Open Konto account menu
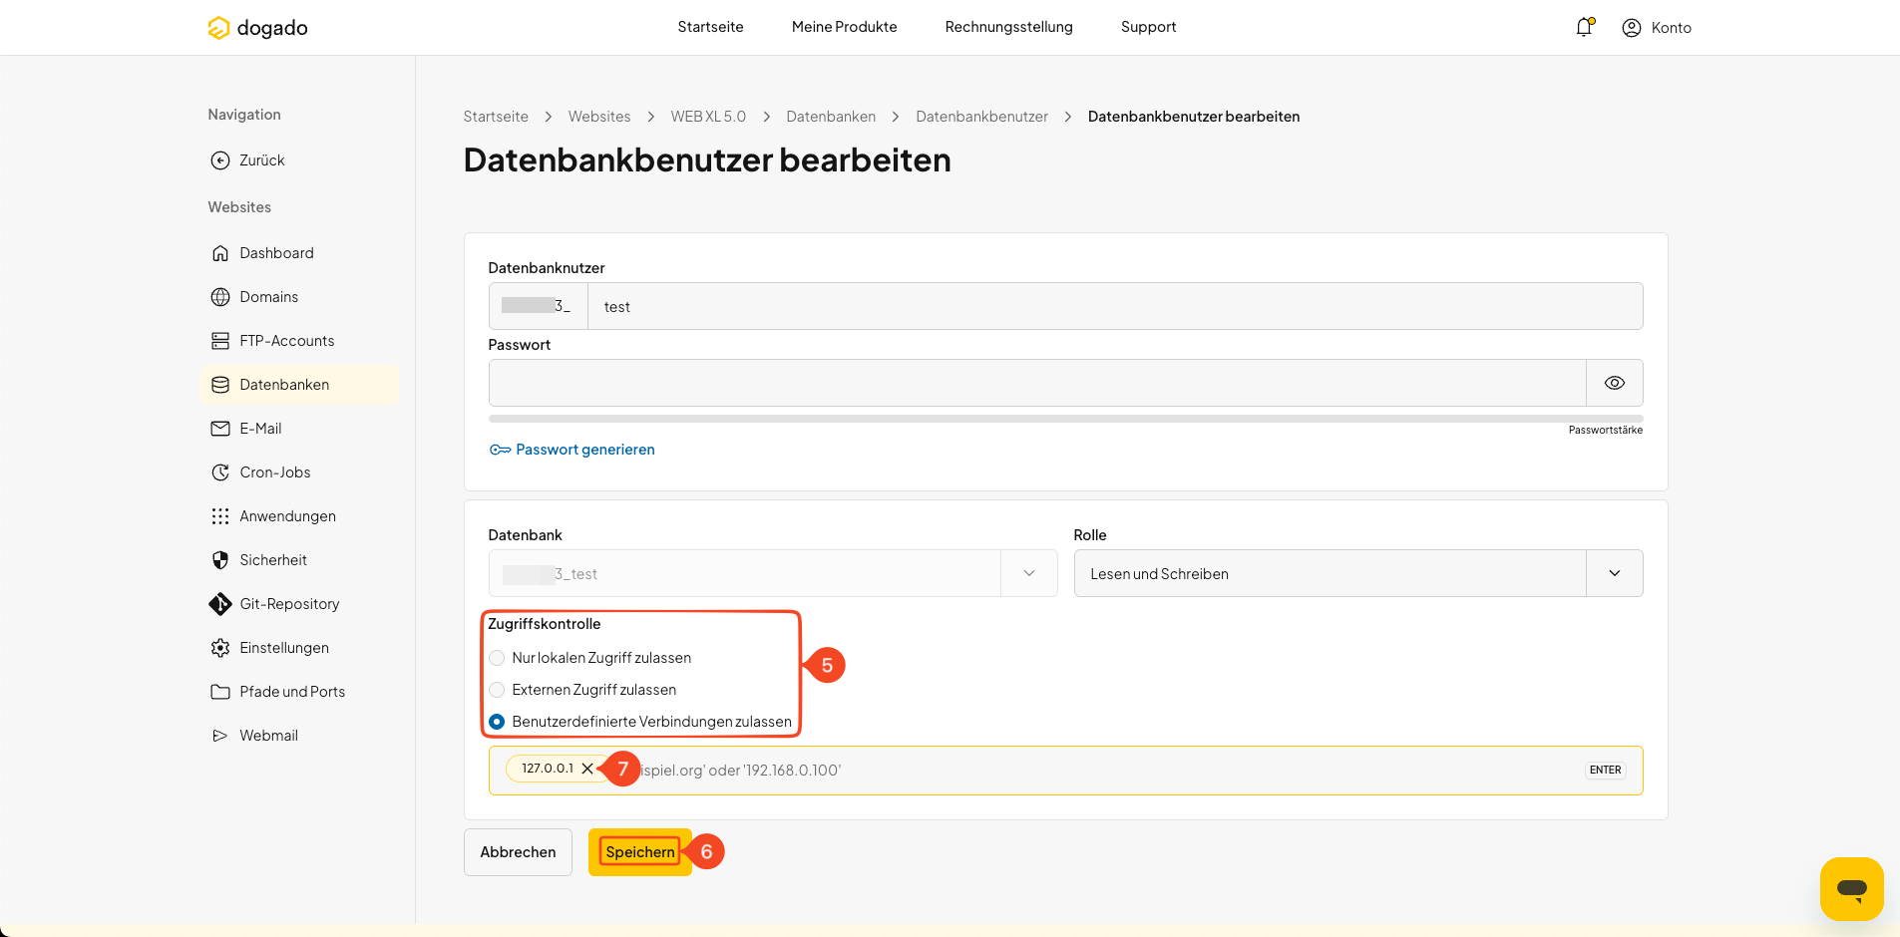Viewport: 1900px width, 937px height. click(1657, 28)
